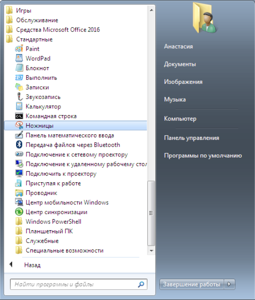The height and width of the screenshot is (300, 255).
Task: Launch Командная строка console icon
Action: (x=19, y=116)
